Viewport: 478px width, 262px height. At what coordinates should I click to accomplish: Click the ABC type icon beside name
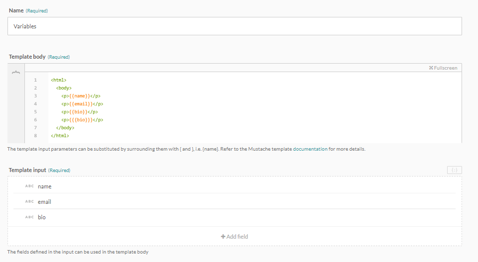coord(29,186)
